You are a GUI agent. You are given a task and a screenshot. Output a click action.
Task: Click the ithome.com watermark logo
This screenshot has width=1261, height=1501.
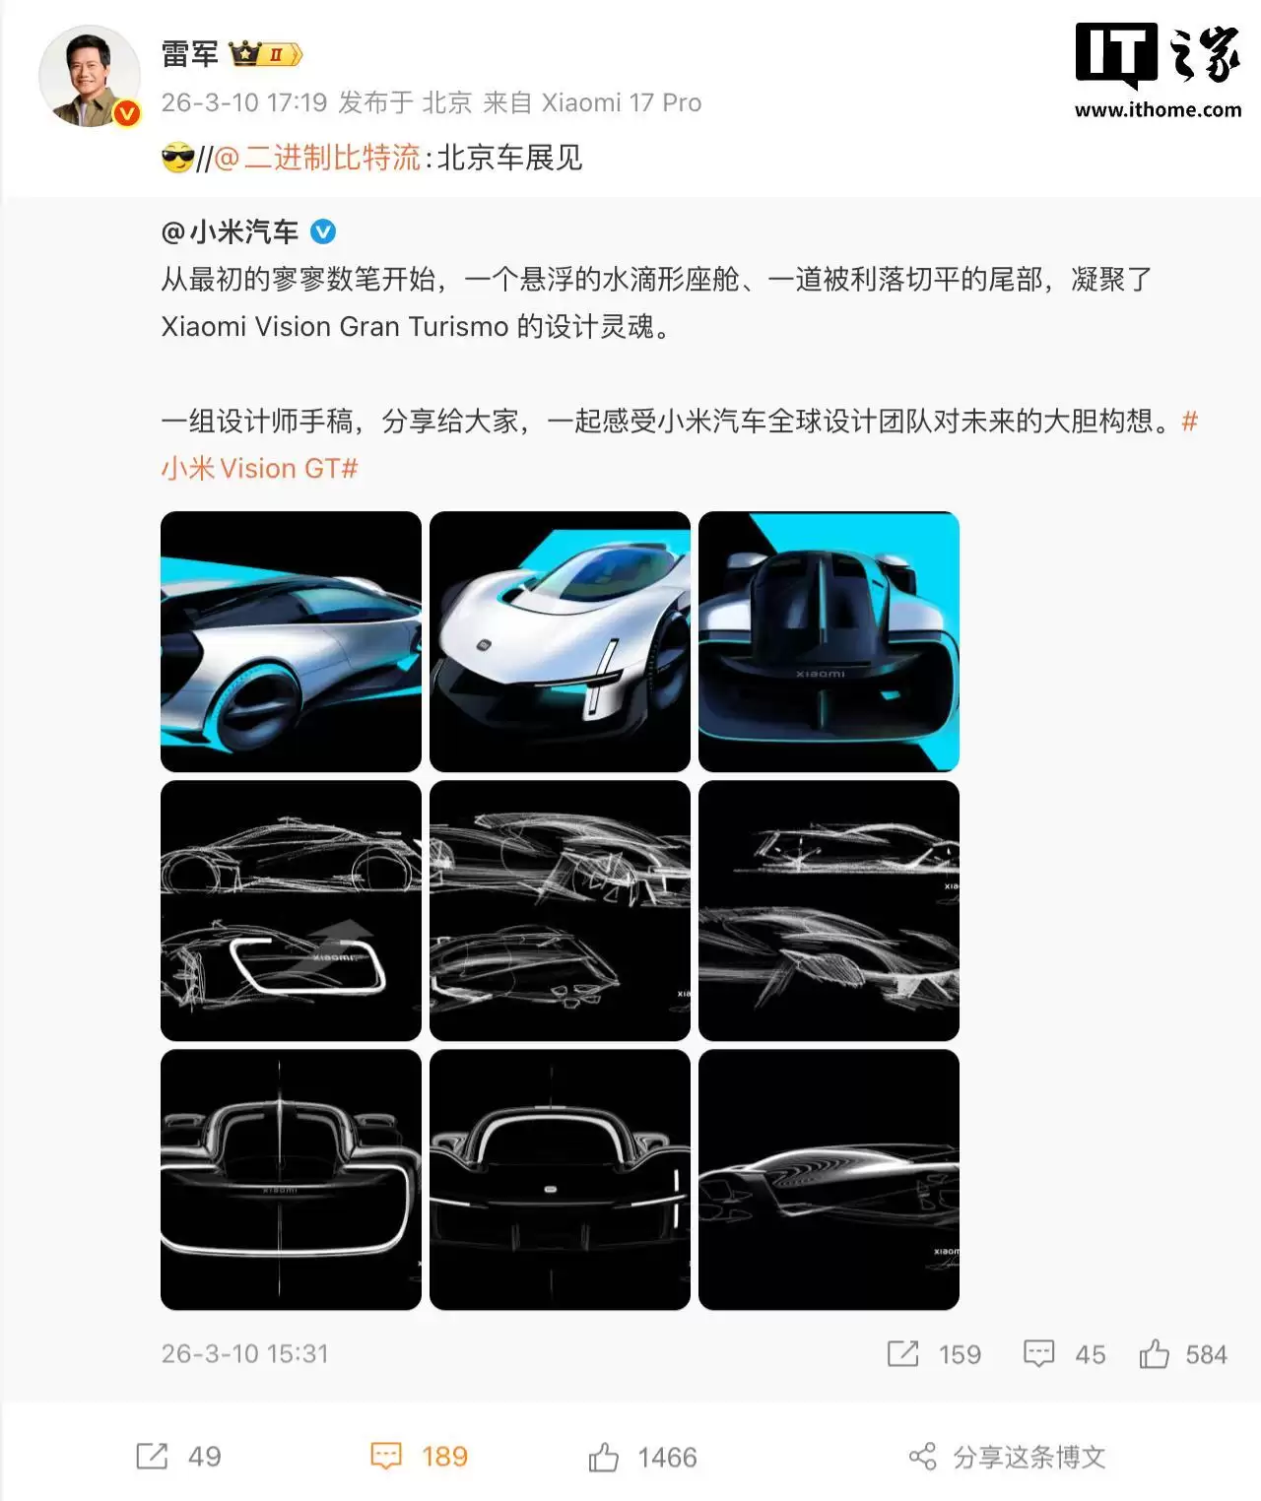(1159, 71)
